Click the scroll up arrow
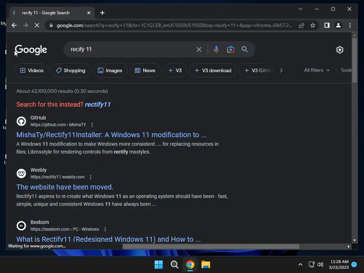Image resolution: width=364 pixels, height=273 pixels. 354,35
